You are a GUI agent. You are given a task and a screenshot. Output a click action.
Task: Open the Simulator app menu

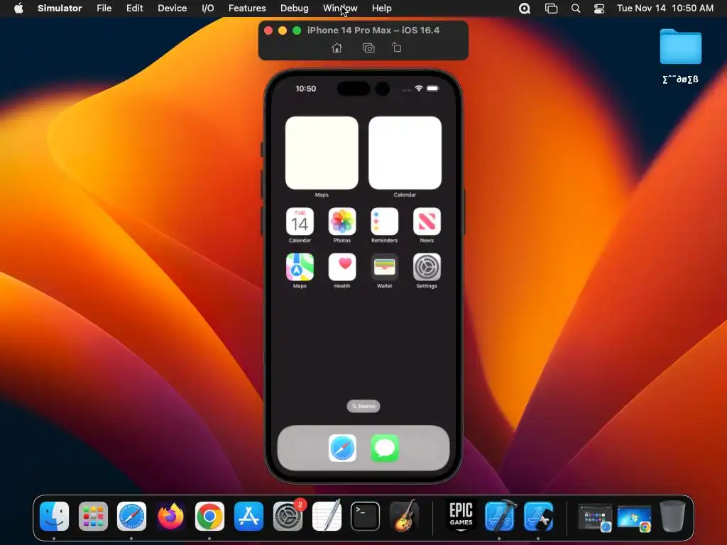coord(60,9)
